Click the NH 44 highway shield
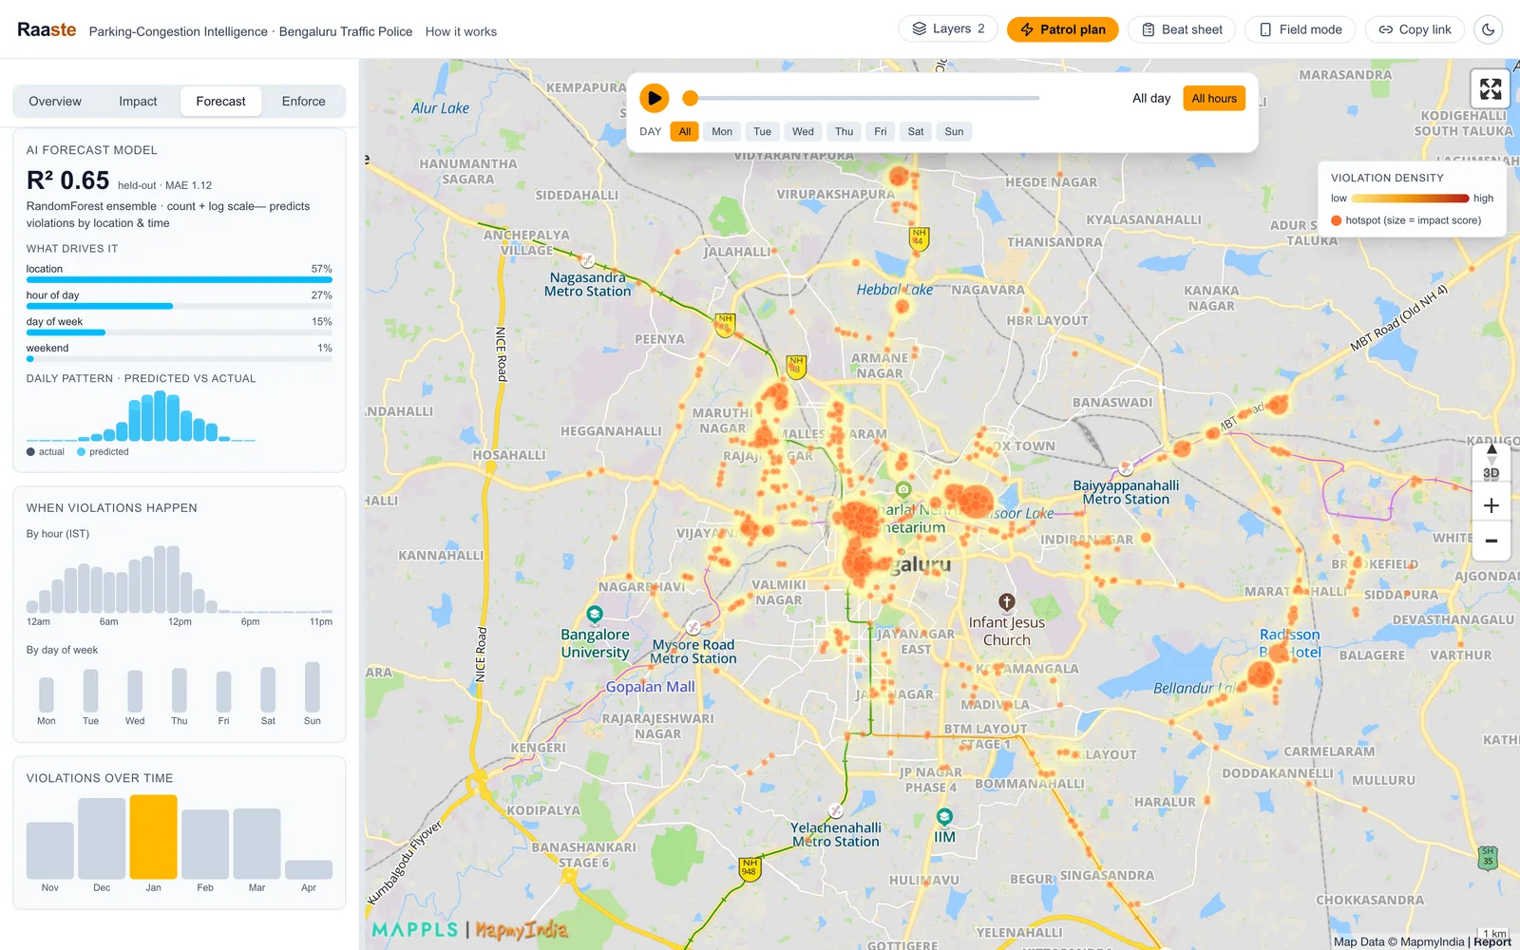Image resolution: width=1520 pixels, height=950 pixels. point(918,237)
